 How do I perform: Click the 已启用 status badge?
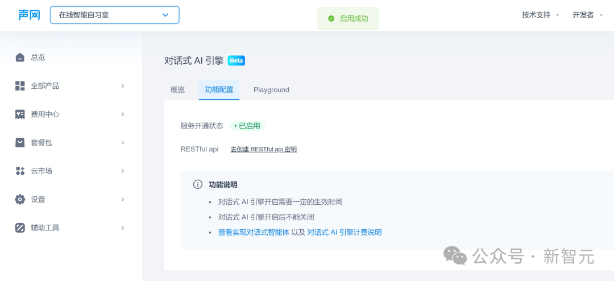coord(247,126)
